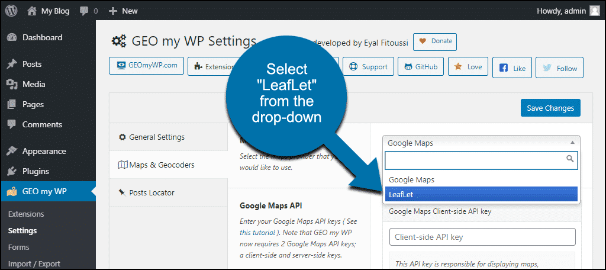Open the GitHub button
Image resolution: width=606 pixels, height=270 pixels.
coord(421,66)
